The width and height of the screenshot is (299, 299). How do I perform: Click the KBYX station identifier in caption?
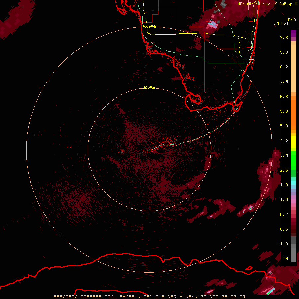tap(191, 297)
